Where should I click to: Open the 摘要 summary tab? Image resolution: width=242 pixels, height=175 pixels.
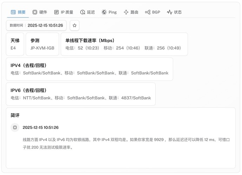18,12
